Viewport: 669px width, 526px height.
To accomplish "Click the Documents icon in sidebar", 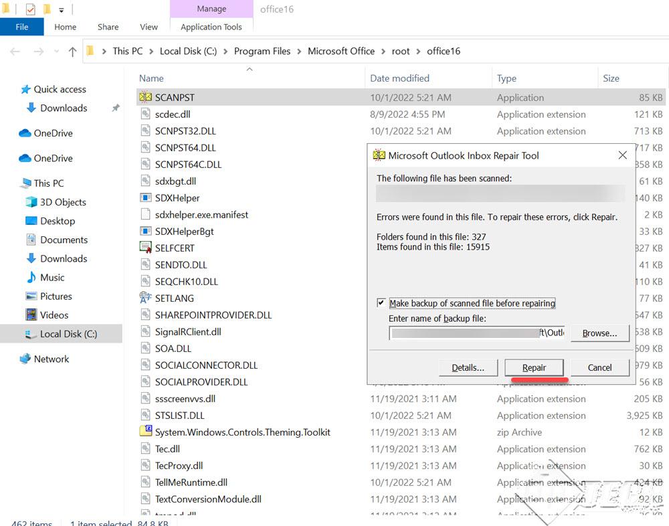I will point(31,240).
